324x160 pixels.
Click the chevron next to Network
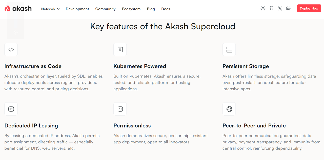pyautogui.click(x=58, y=9)
